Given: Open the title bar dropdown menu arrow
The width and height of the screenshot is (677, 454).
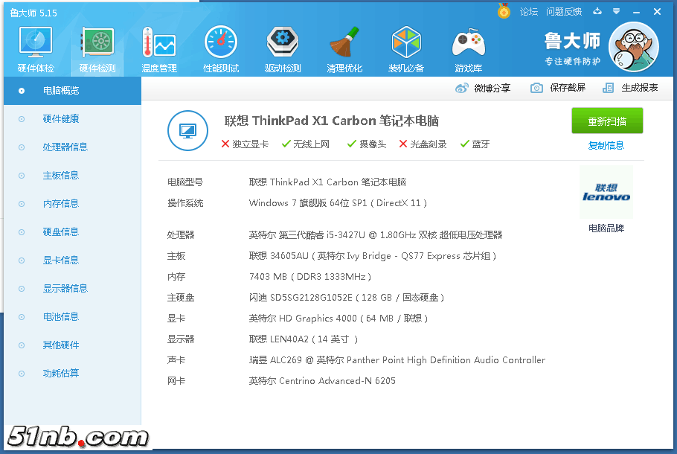Looking at the screenshot, I should (616, 11).
